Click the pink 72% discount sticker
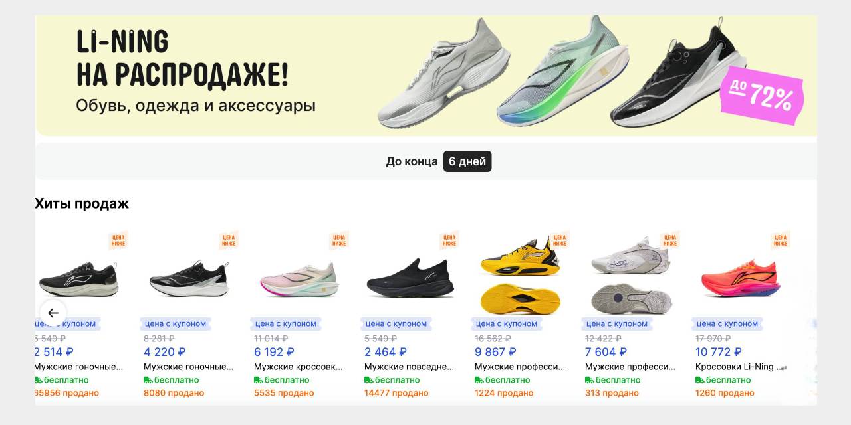 coord(762,95)
